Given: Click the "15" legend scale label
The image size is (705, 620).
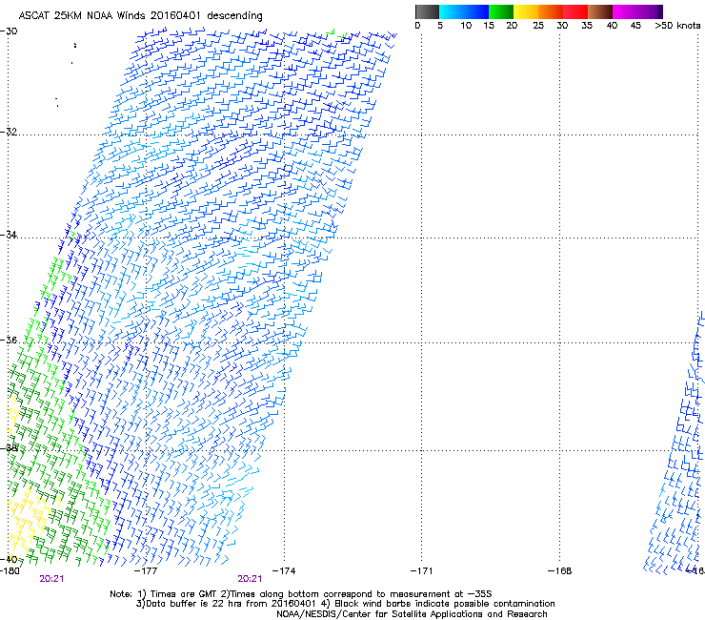Looking at the screenshot, I should pyautogui.click(x=489, y=26).
